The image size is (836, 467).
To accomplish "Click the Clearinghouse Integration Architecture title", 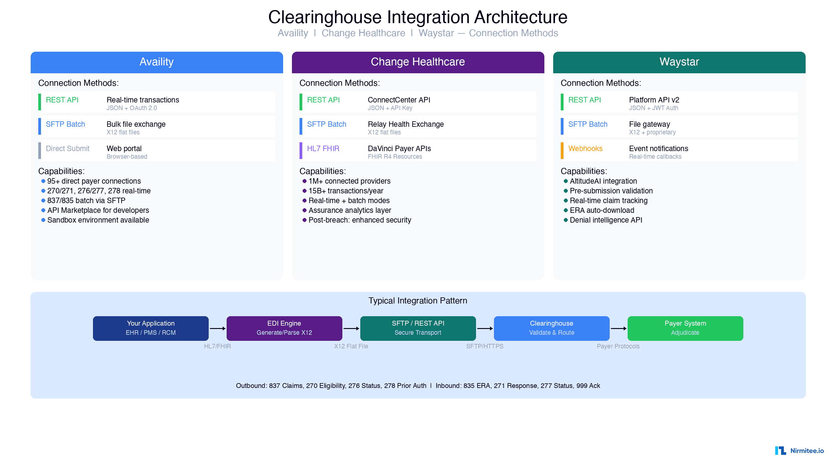I will coord(418,17).
